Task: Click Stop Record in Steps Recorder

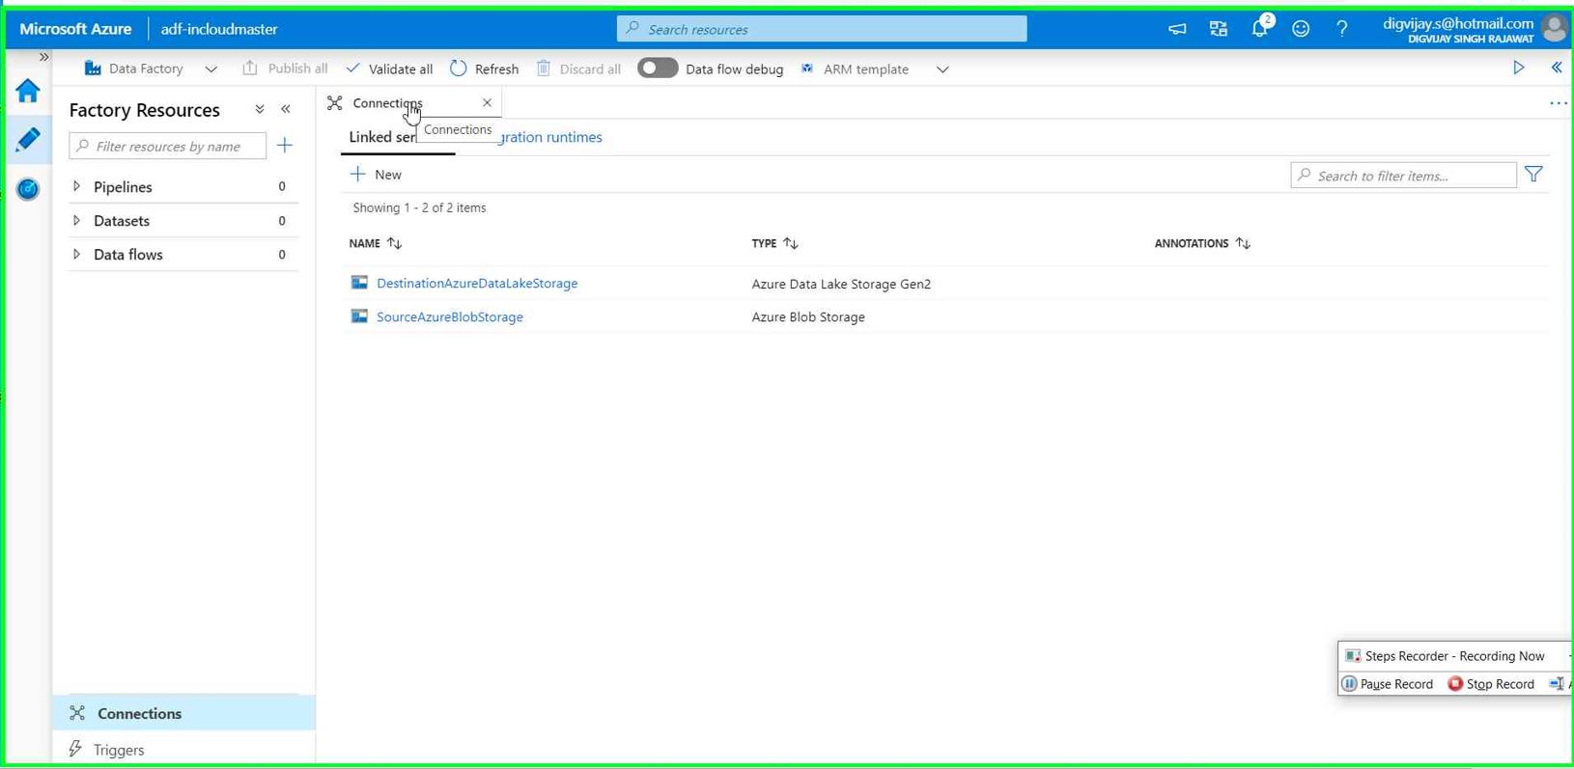Action: coord(1491,684)
